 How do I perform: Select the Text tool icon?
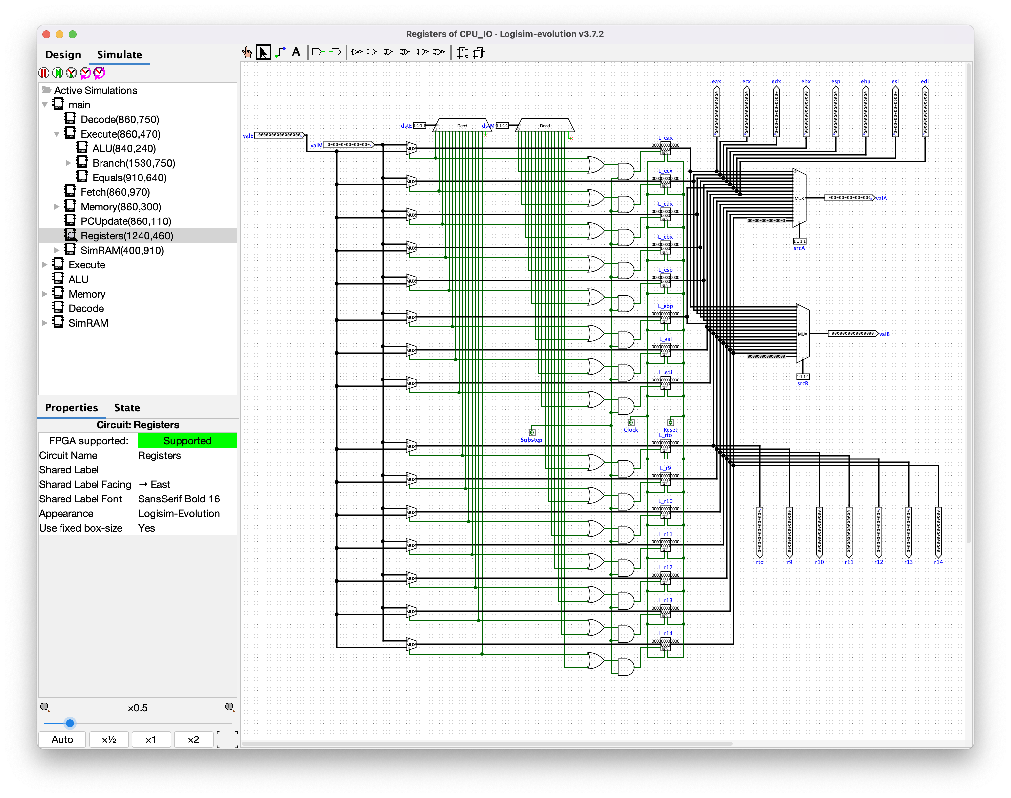296,52
